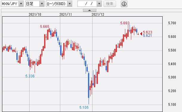The height and width of the screenshot is (112, 182).
Task: Click the 5.105 lowest price label
Action: point(84,108)
